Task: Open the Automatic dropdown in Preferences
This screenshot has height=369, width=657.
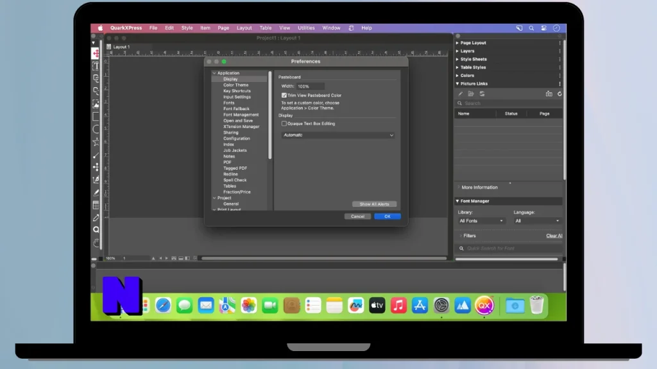Action: (337, 135)
